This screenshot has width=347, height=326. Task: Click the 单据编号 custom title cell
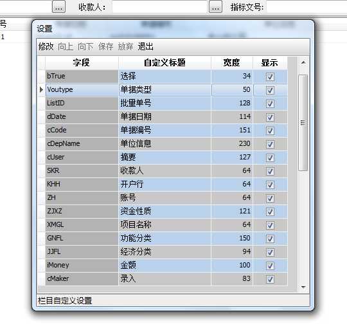165,131
